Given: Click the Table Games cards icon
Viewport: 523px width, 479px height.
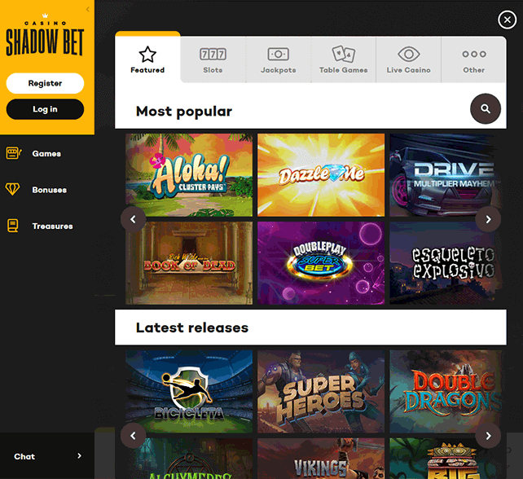Looking at the screenshot, I should click(343, 54).
